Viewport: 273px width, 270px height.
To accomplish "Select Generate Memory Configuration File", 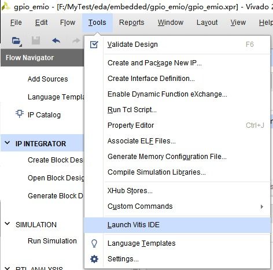I will pos(167,157).
